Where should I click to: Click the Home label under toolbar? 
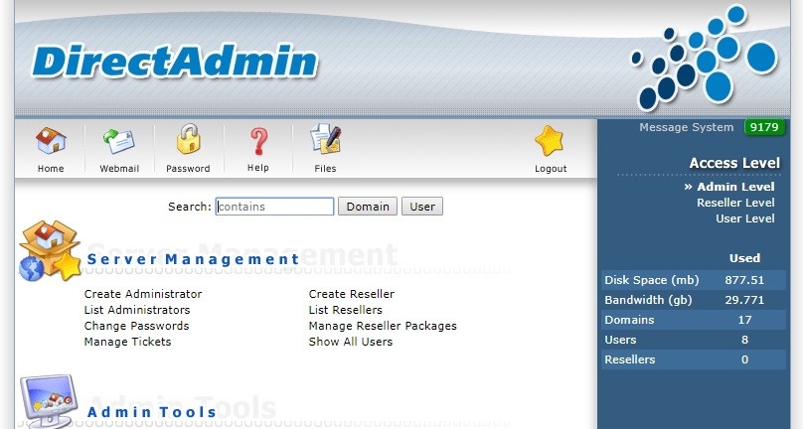51,169
